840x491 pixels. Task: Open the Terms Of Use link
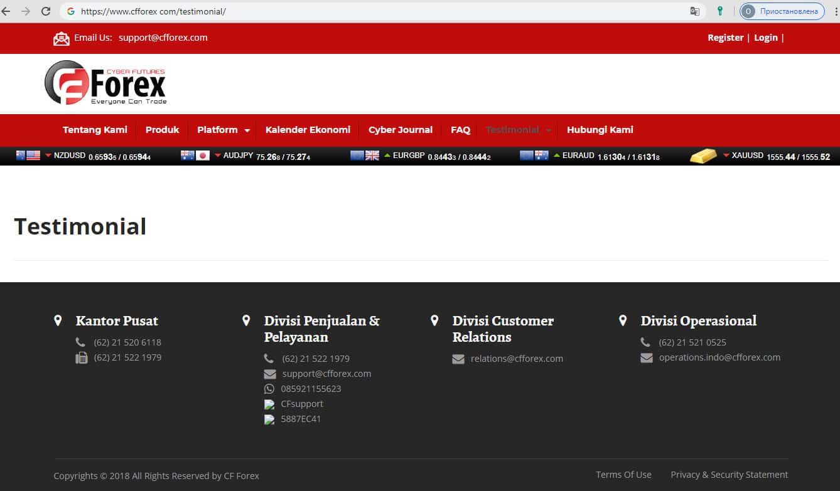[623, 475]
